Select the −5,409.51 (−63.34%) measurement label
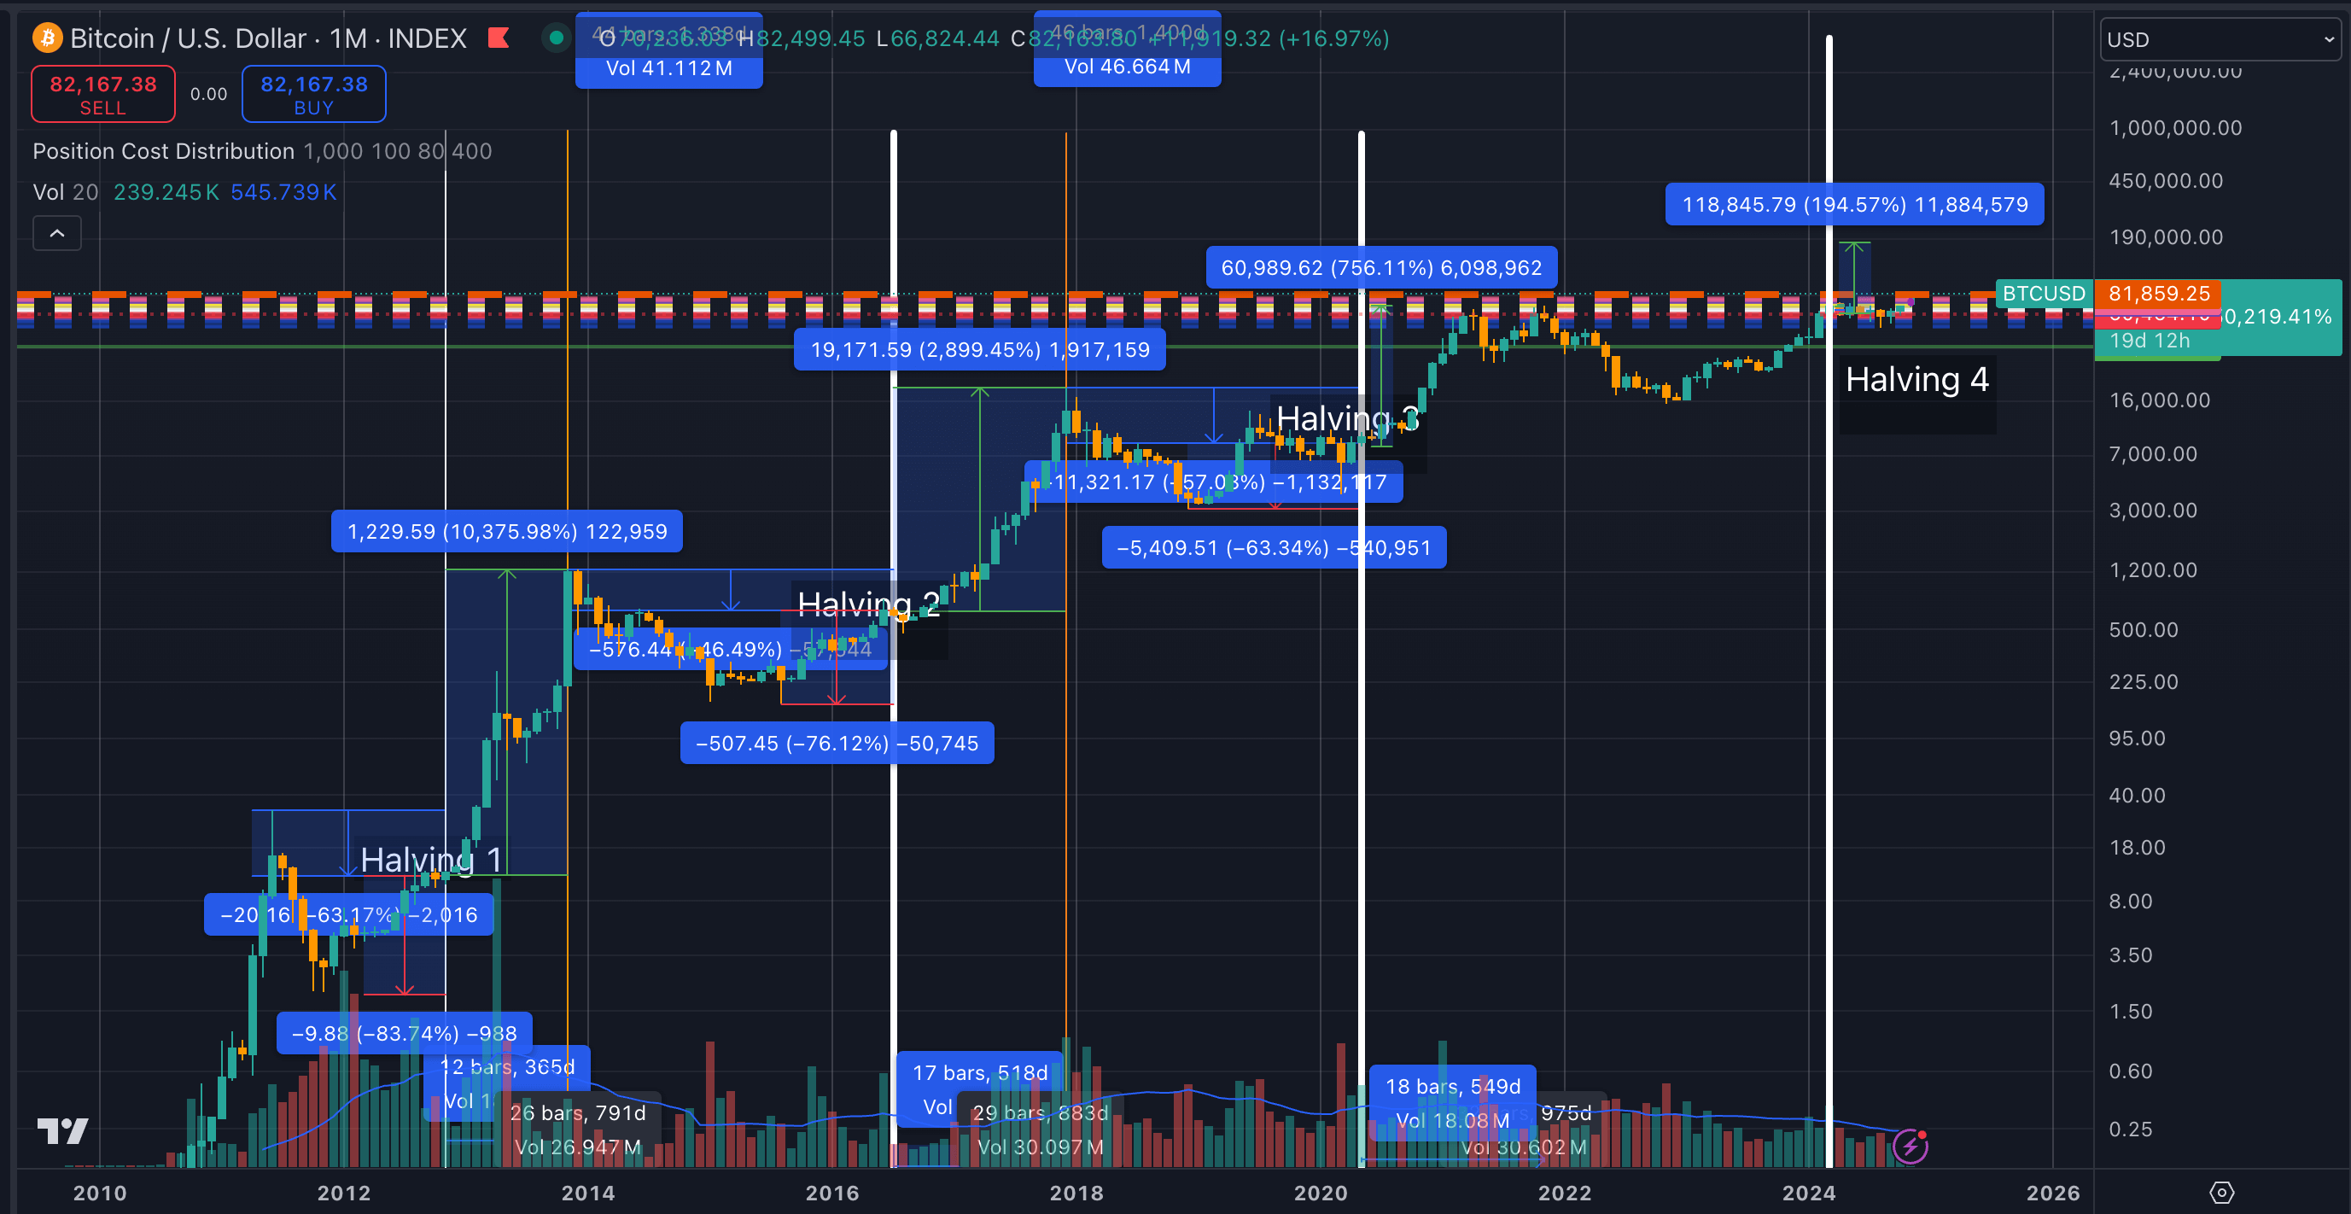 tap(1274, 548)
